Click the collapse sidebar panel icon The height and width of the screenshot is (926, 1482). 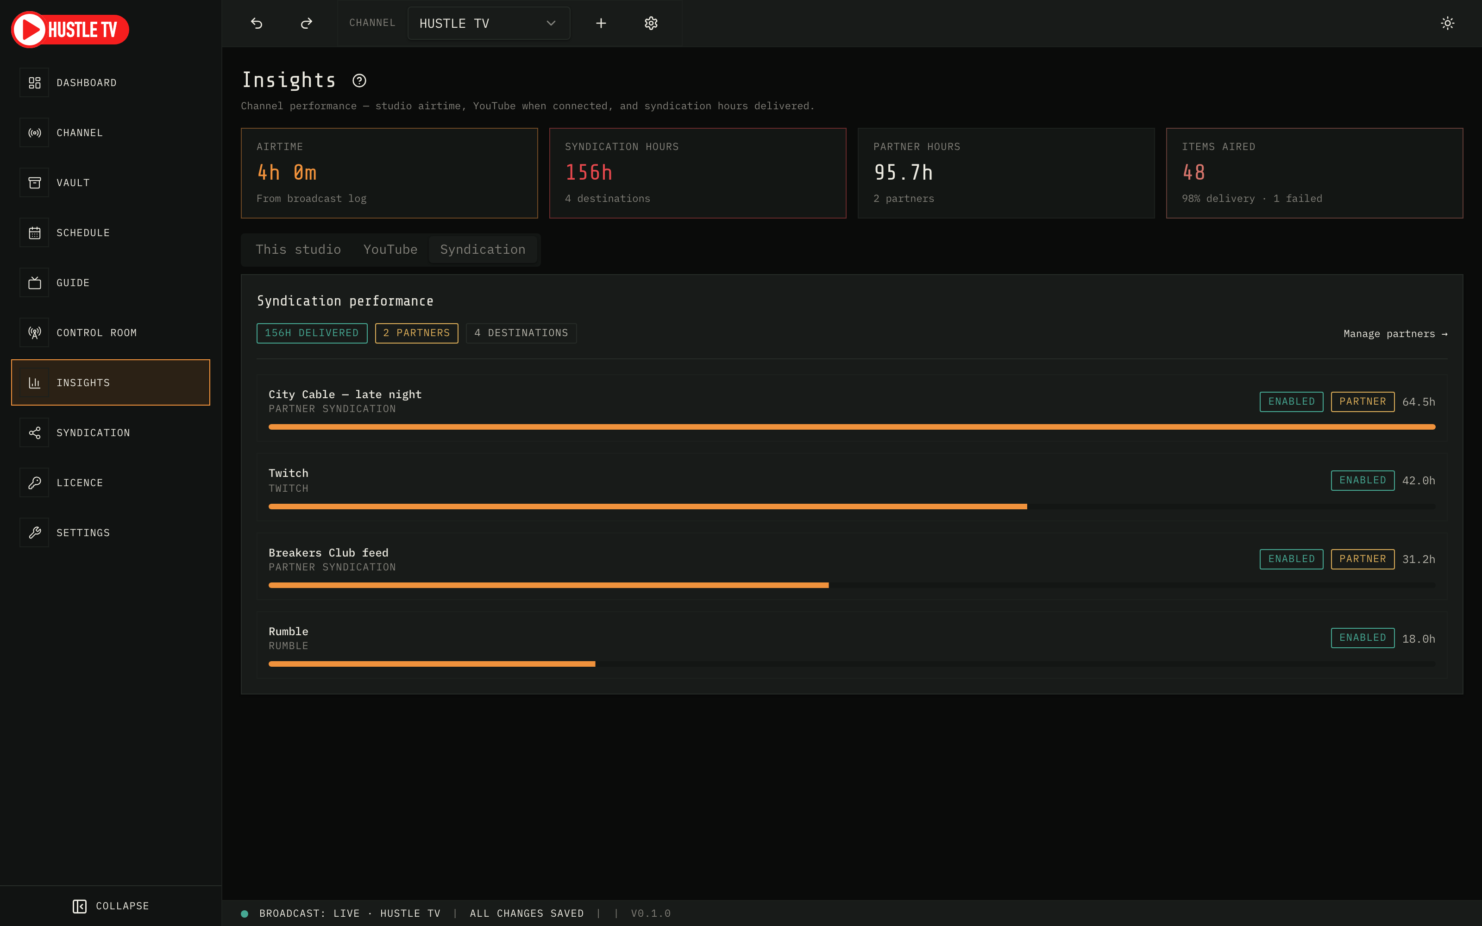point(80,906)
